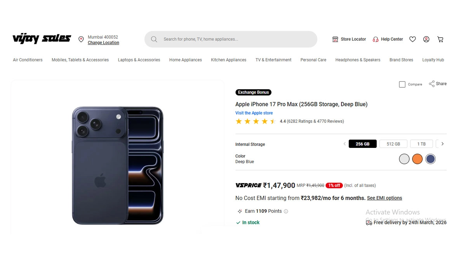Select 512 GB storage option
466x262 pixels.
tap(393, 144)
